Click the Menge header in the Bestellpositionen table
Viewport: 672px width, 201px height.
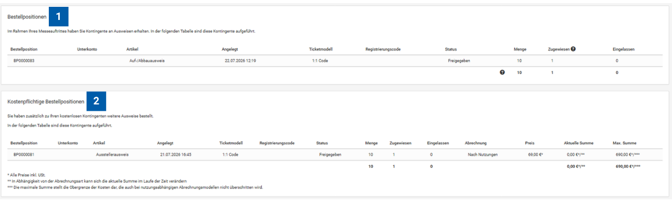[x=520, y=49]
